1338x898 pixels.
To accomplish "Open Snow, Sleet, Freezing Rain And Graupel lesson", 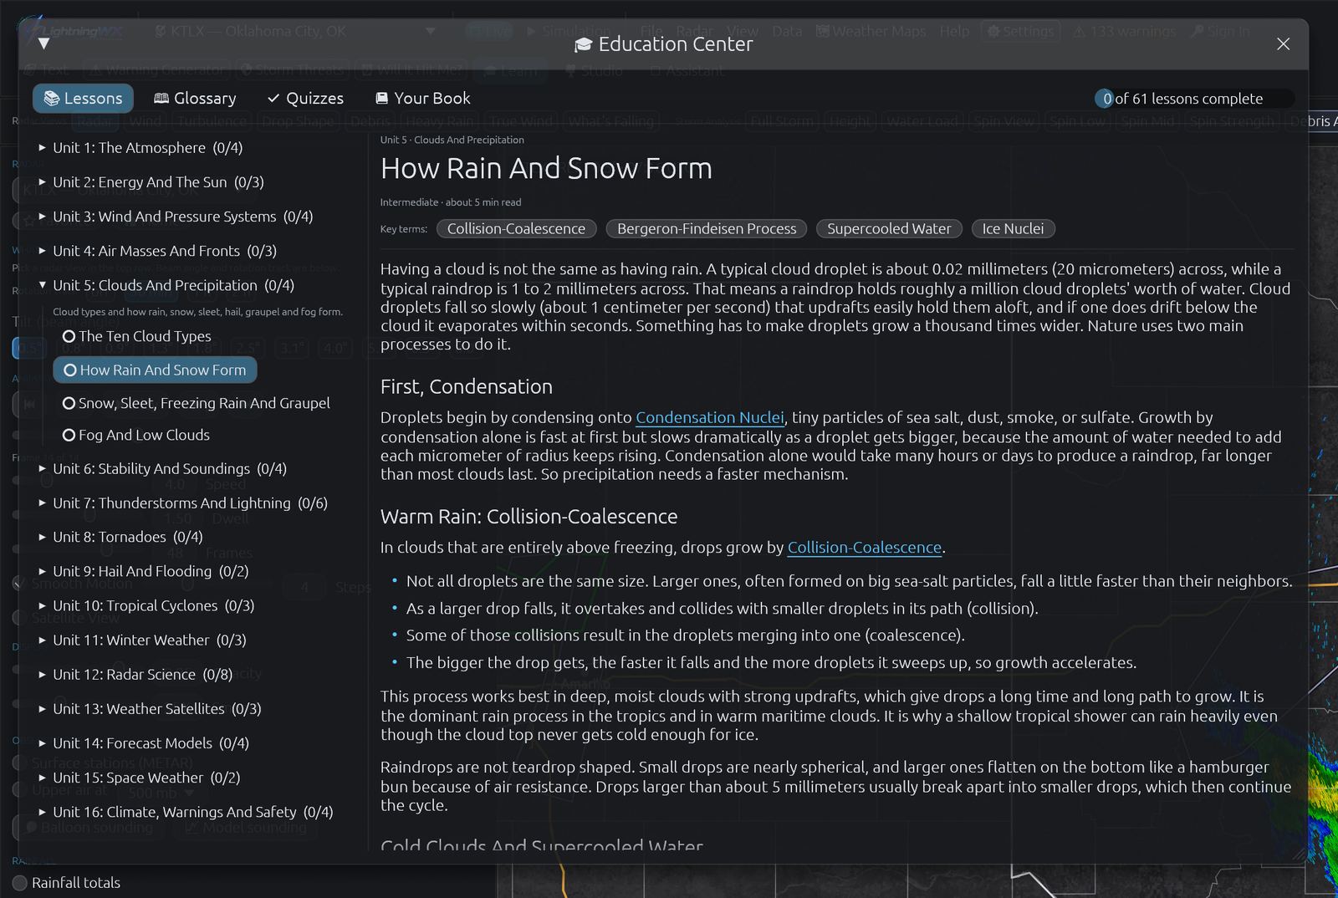I will point(196,403).
